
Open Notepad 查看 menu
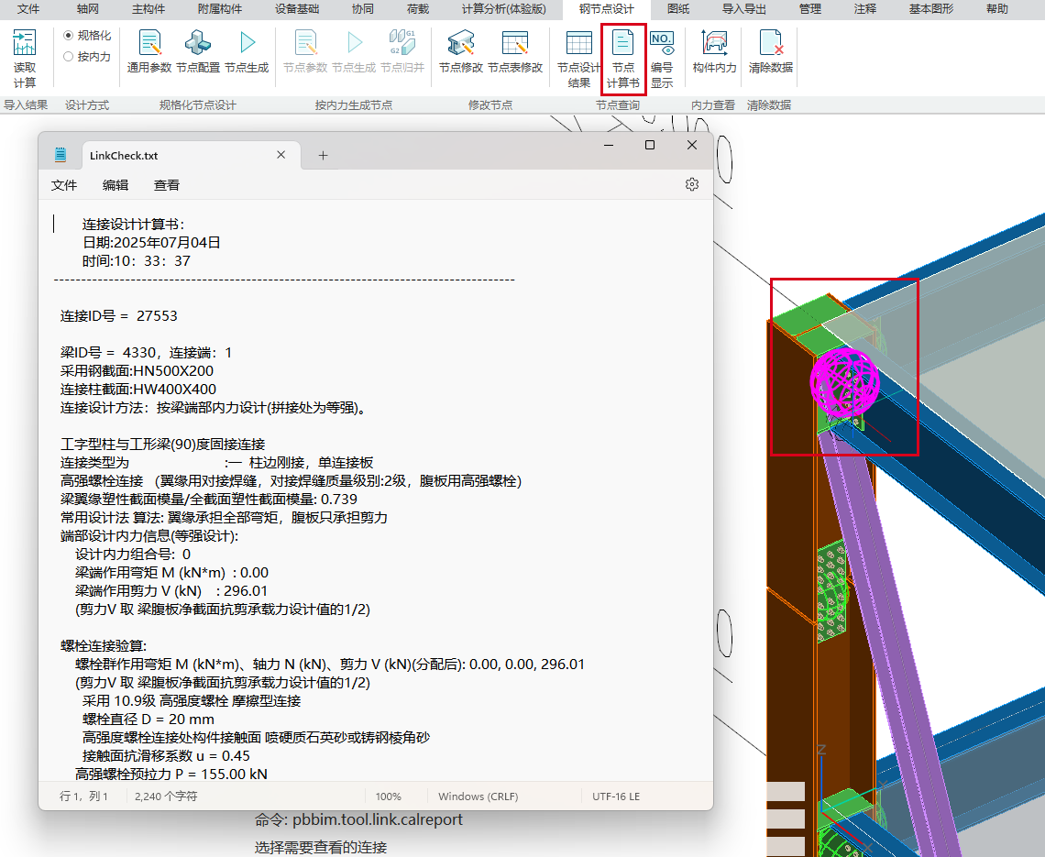167,185
